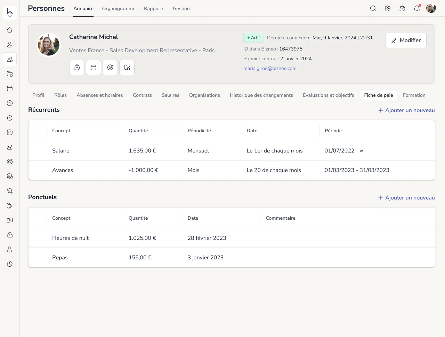Open the workflow nodes sidebar icon
The height and width of the screenshot is (337, 445).
(10, 205)
